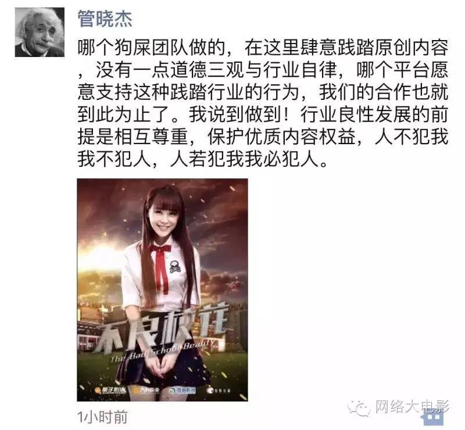
Task: Tap the Einstein profile avatar
Action: click(40, 32)
